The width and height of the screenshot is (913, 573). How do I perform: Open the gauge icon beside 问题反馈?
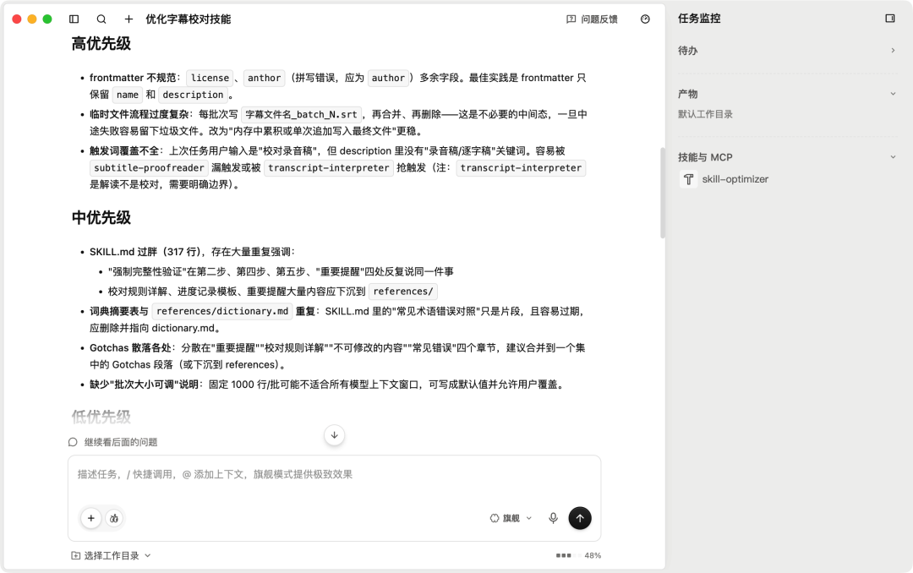coord(645,19)
